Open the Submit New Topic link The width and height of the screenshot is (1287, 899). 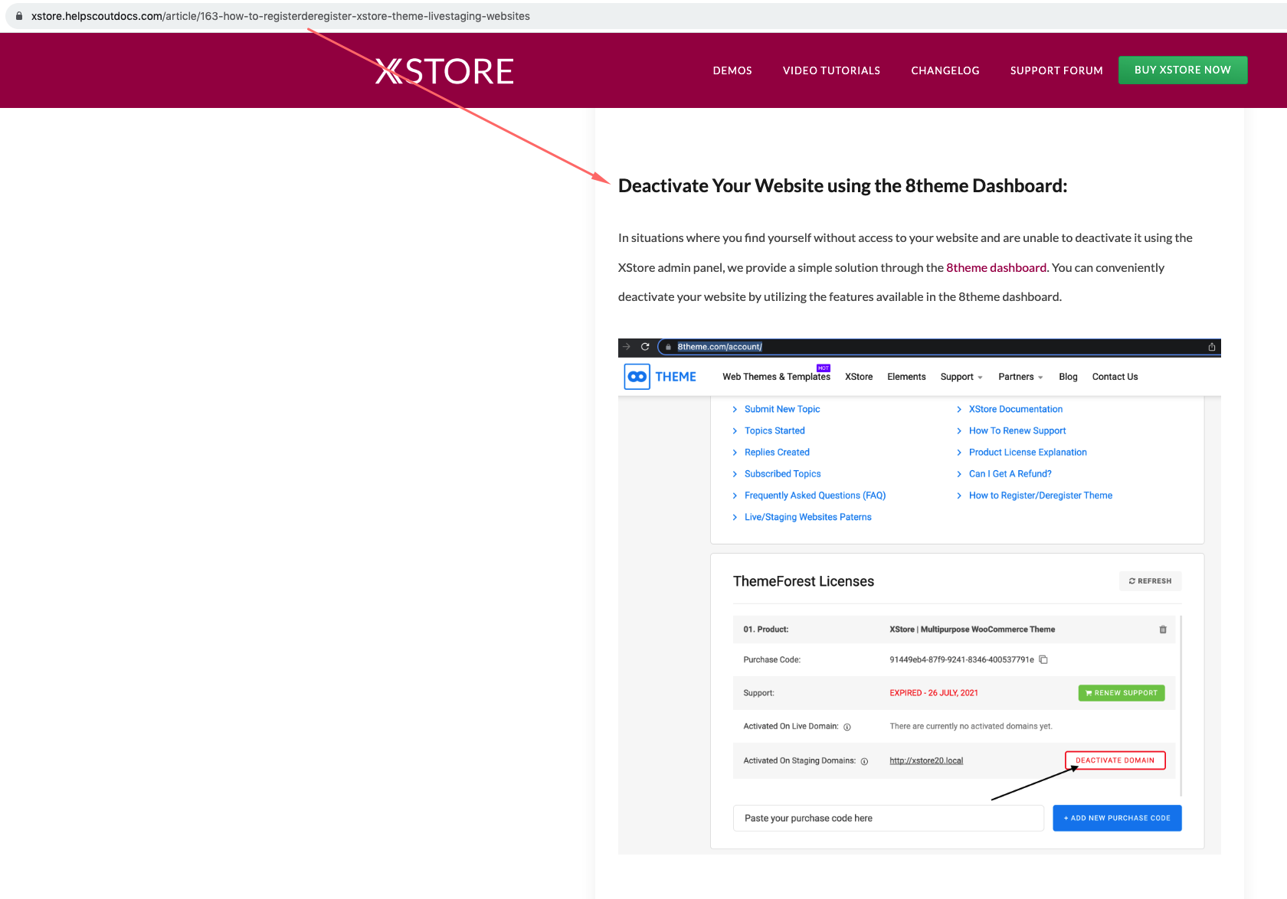pyautogui.click(x=782, y=410)
